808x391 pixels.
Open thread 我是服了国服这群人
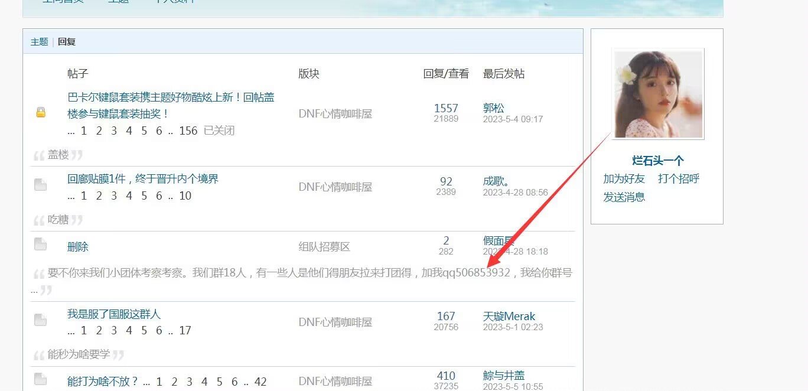click(x=114, y=314)
